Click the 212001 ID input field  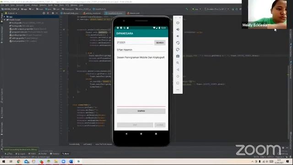(x=135, y=43)
